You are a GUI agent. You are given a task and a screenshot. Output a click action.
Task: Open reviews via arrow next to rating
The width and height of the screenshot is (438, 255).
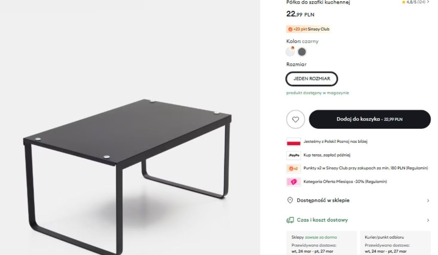[x=428, y=2]
